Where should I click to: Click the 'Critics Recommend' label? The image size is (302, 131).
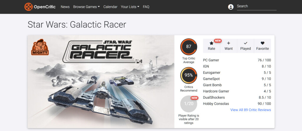coord(188,89)
